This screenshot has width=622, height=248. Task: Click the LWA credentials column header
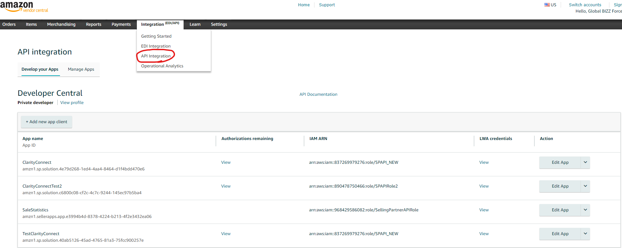[x=496, y=139]
